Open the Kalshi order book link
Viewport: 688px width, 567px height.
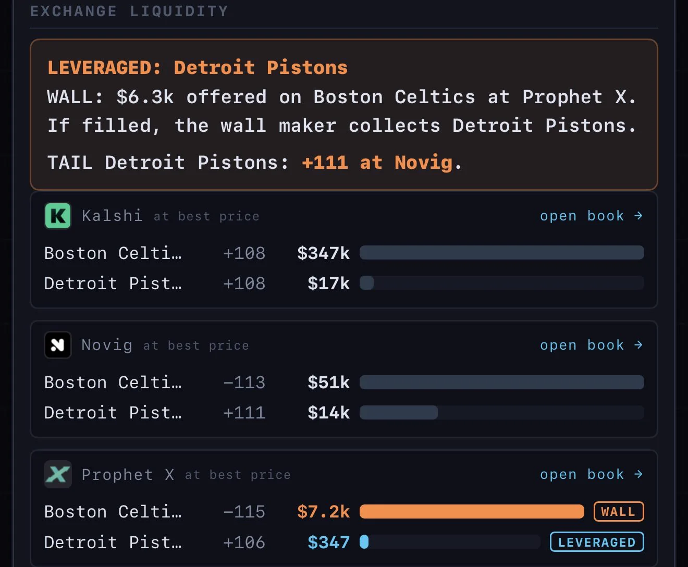click(592, 216)
